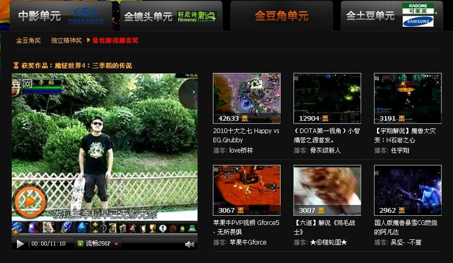Open the DOTA第一视角 video thumbnail

click(327, 98)
